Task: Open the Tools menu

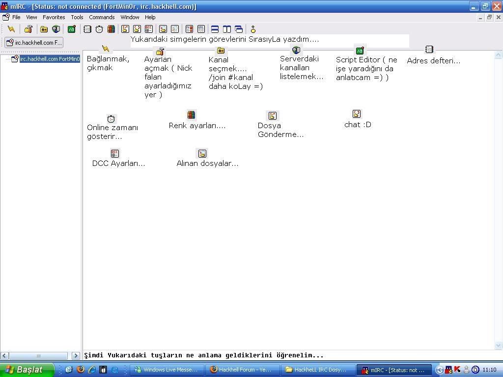Action: pos(77,17)
